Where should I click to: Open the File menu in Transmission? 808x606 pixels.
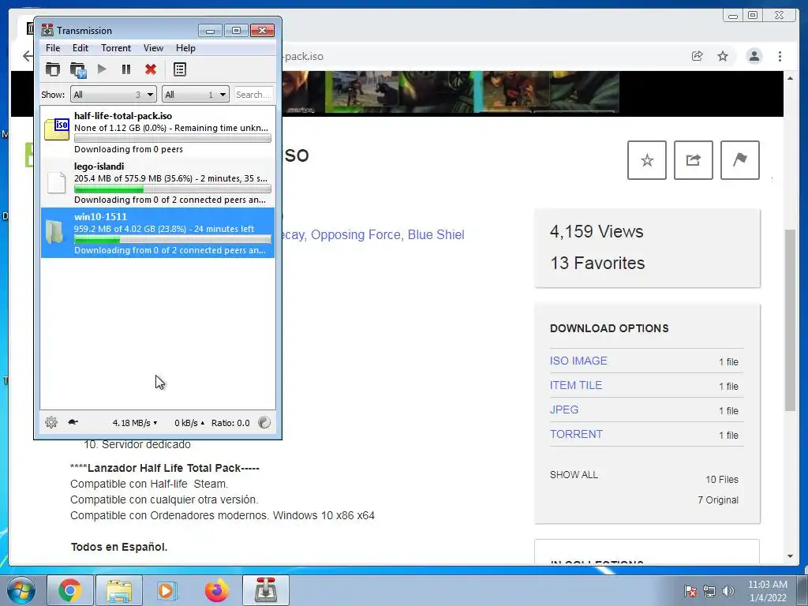53,48
